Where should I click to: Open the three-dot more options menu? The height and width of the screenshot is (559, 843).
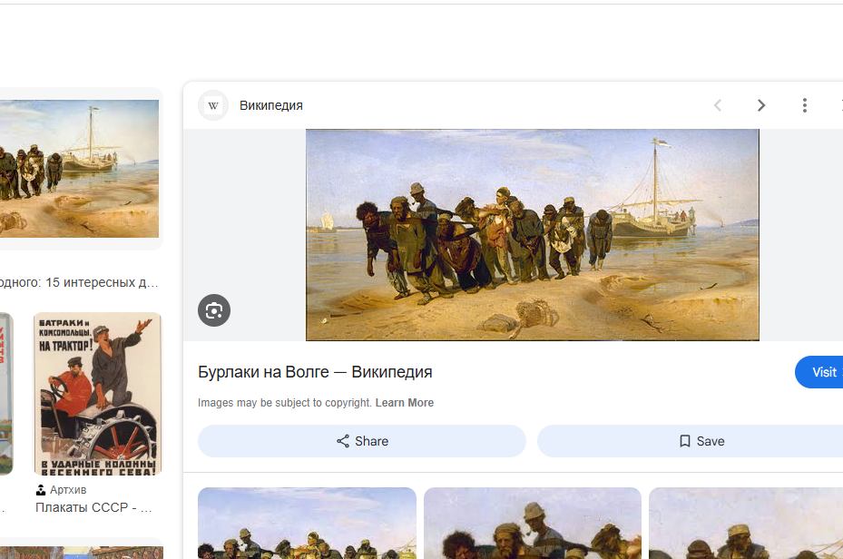(x=804, y=105)
